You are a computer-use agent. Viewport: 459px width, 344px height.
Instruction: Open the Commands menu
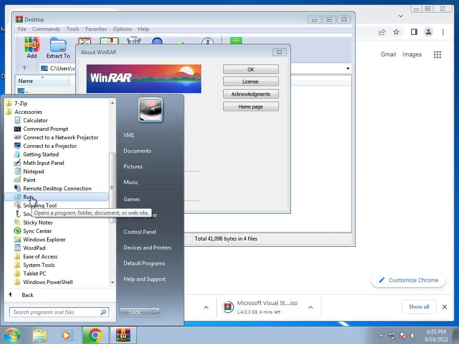click(46, 29)
